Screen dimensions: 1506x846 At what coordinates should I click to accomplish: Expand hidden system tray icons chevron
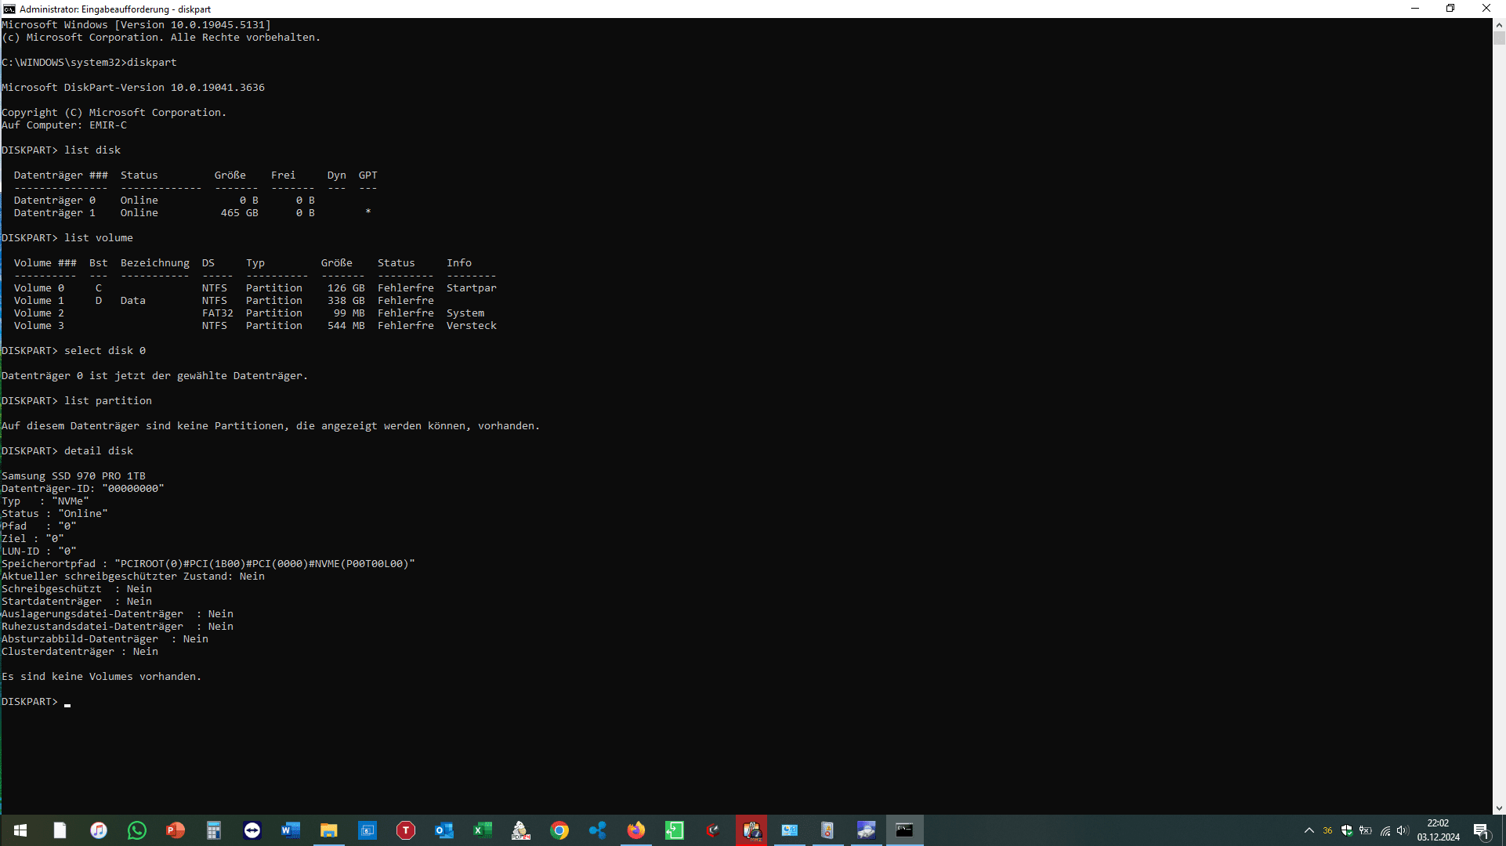pos(1309,830)
